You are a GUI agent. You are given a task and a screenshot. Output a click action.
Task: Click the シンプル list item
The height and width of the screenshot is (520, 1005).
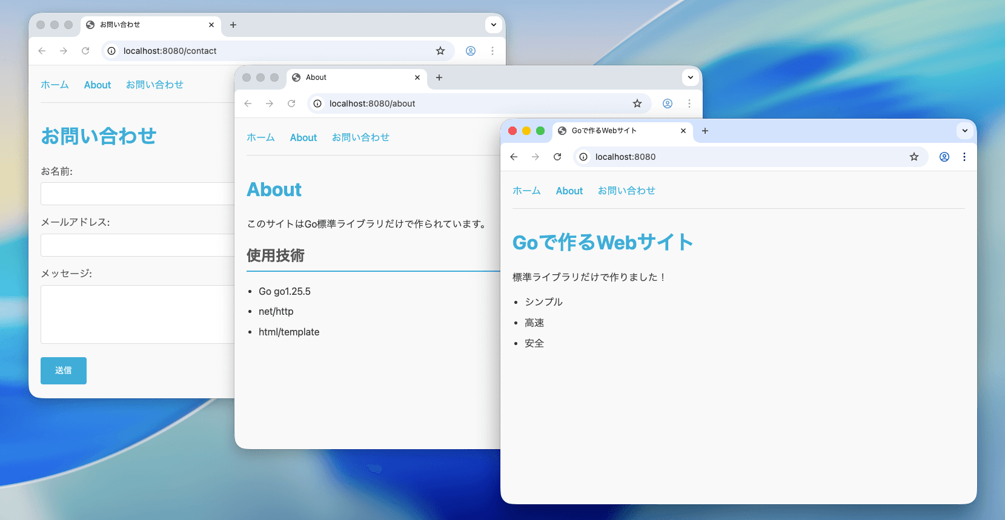(x=543, y=302)
